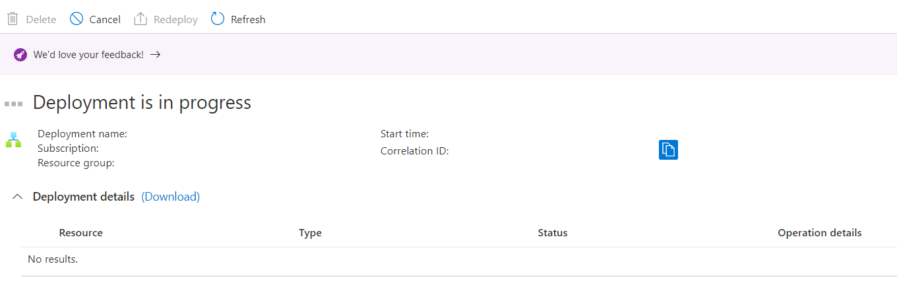The image size is (897, 297).
Task: Click the deployment resource hierarchy icon
Action: point(14,140)
